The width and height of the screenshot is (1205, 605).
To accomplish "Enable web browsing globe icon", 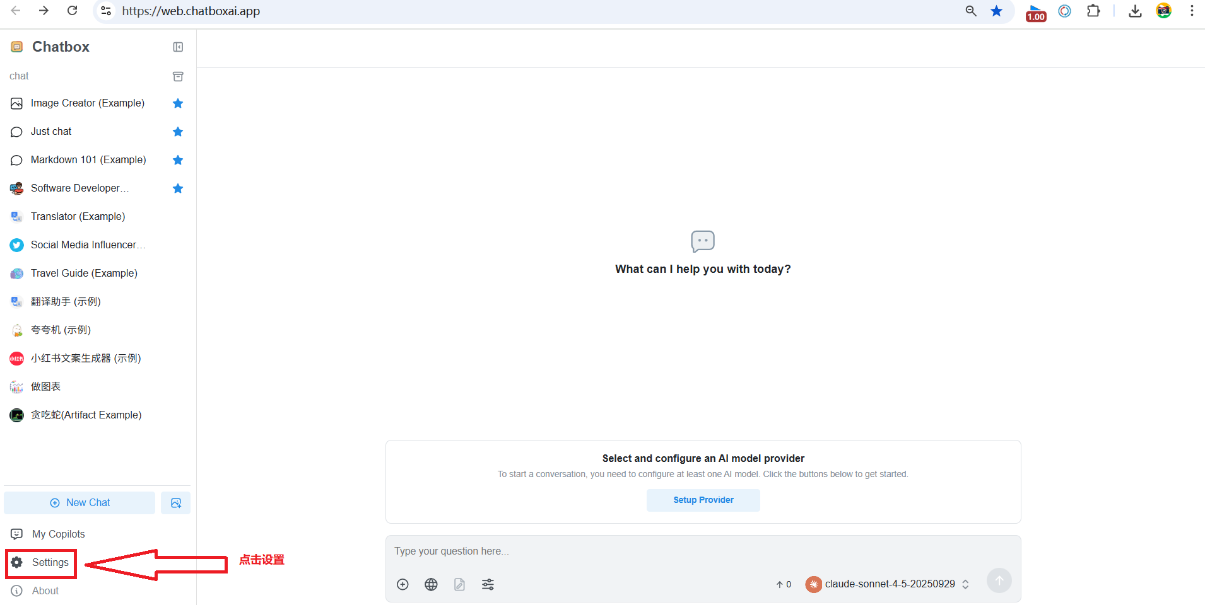I will pos(431,585).
